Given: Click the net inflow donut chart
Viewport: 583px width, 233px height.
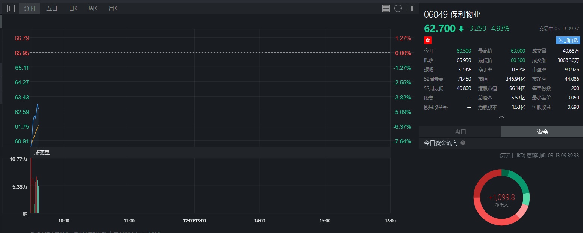Looking at the screenshot, I should 501,197.
